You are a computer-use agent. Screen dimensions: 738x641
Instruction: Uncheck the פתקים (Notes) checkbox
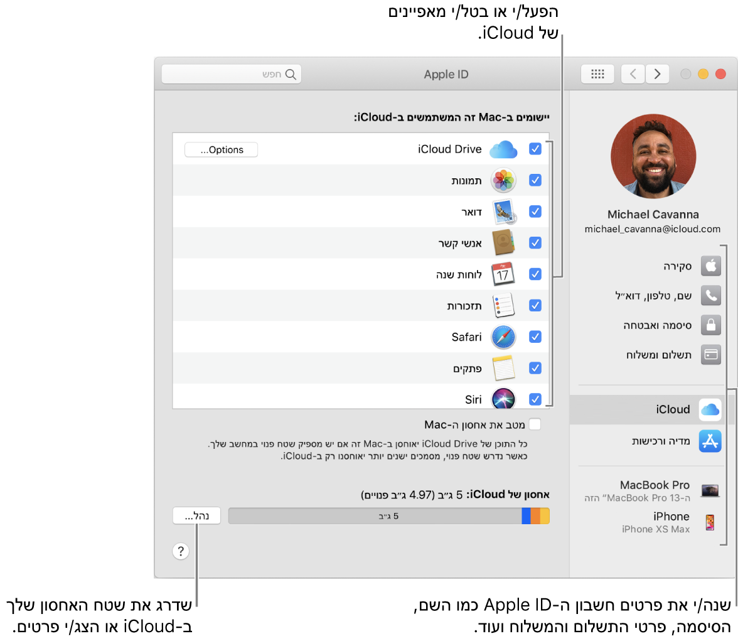click(535, 368)
